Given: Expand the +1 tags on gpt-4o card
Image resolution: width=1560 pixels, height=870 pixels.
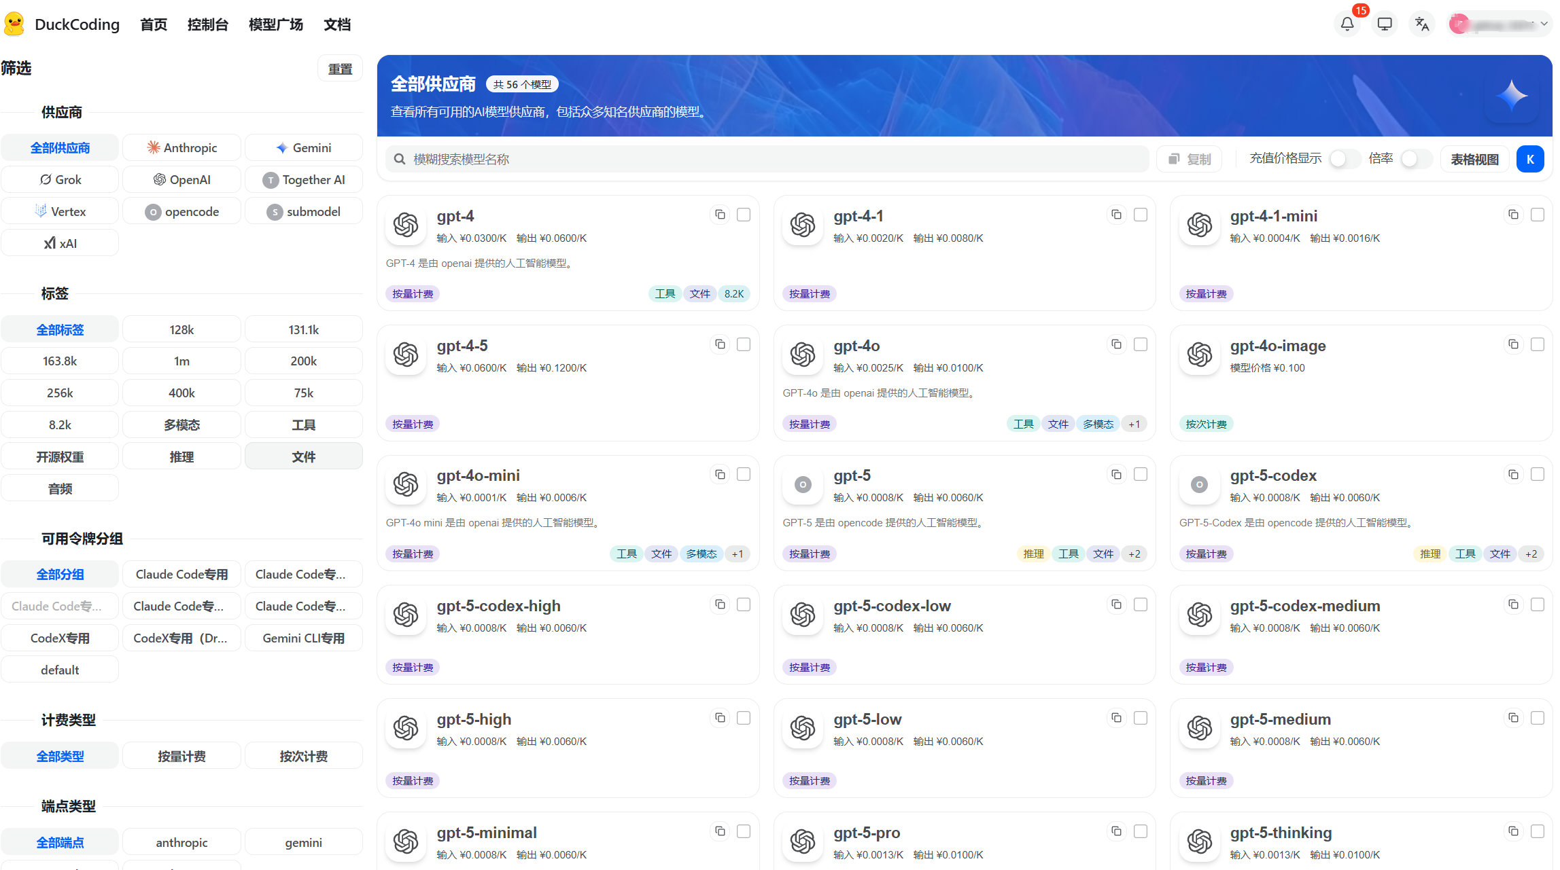Looking at the screenshot, I should (1134, 424).
